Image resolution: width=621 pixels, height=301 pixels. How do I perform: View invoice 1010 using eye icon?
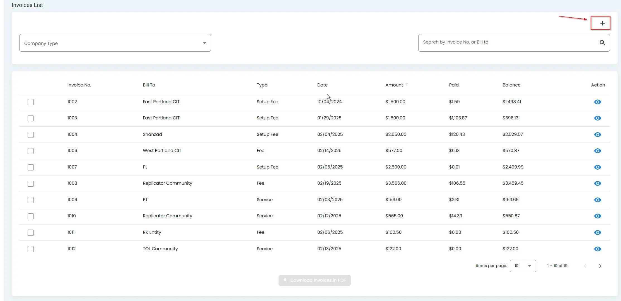[x=597, y=216]
